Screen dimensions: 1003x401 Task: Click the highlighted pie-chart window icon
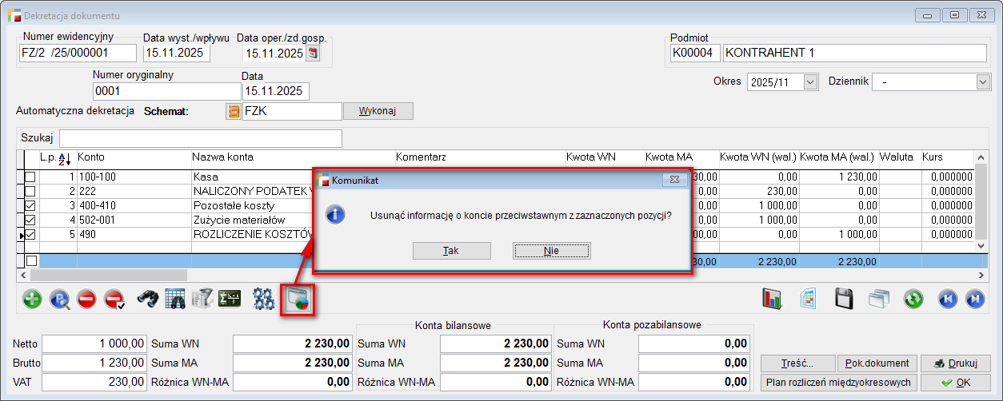click(298, 300)
